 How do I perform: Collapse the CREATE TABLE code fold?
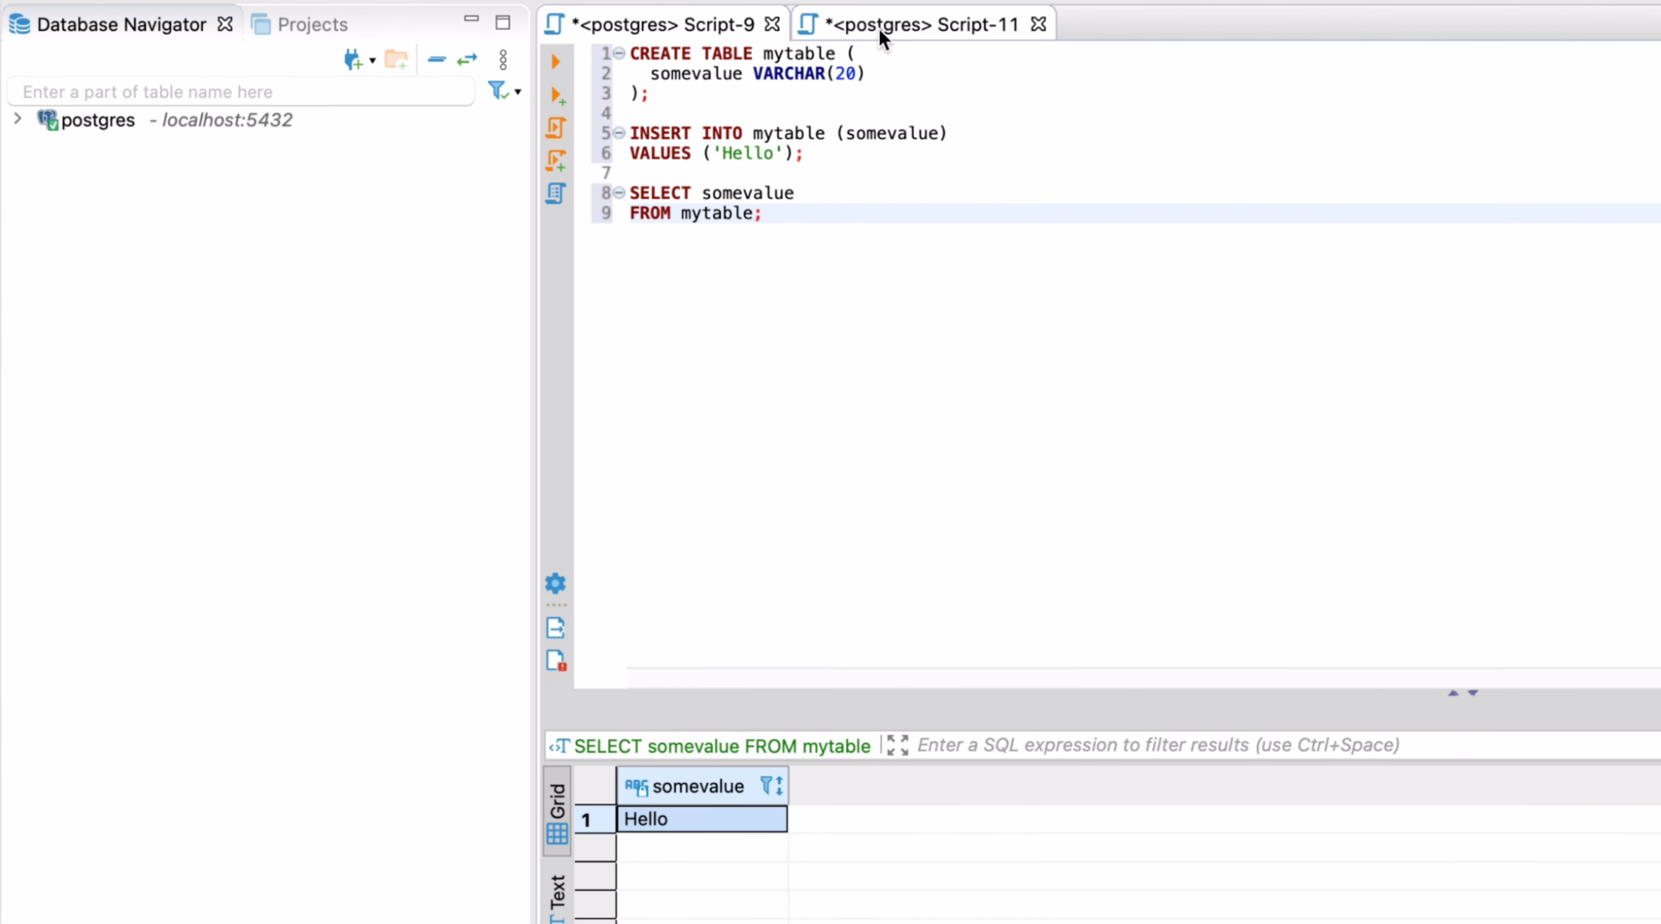click(x=619, y=53)
